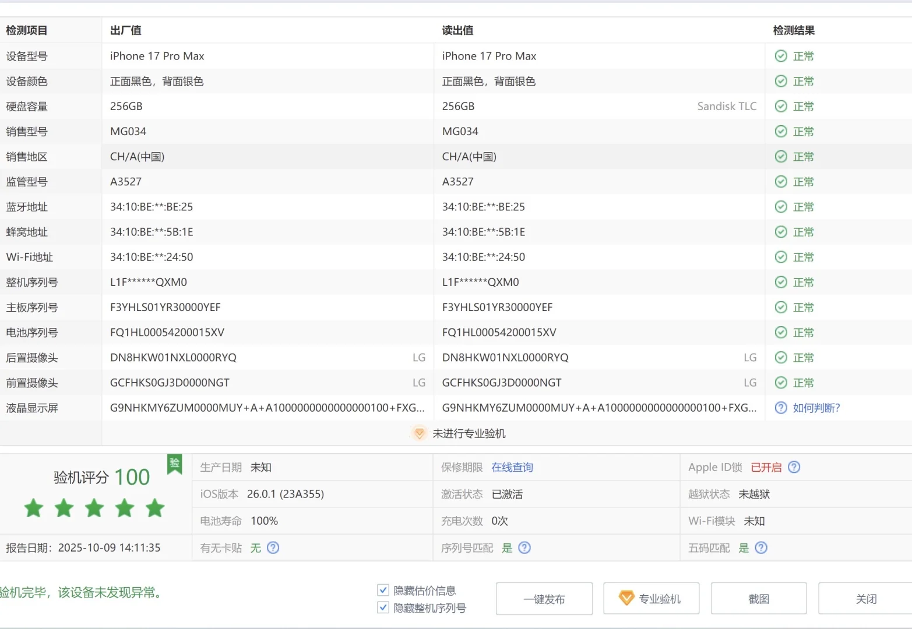This screenshot has width=912, height=629.
Task: Start 专业验机 professional inspection
Action: [x=651, y=599]
